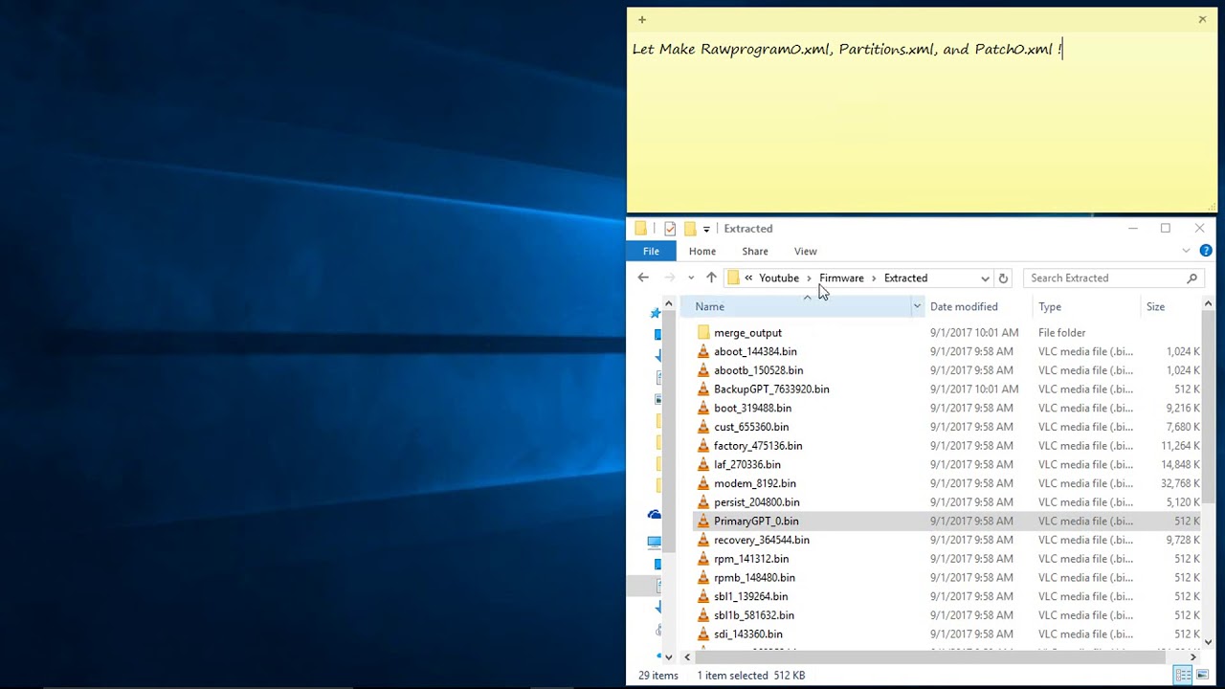Select aboot_144384.bin VLC icon

point(703,351)
